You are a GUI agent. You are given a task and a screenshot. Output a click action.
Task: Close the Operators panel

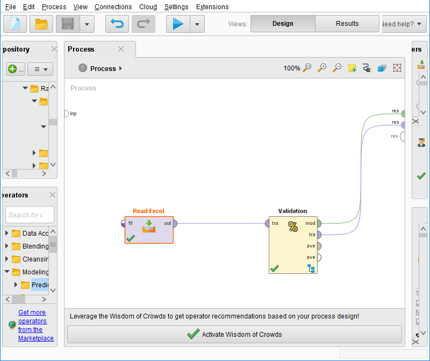(53, 195)
